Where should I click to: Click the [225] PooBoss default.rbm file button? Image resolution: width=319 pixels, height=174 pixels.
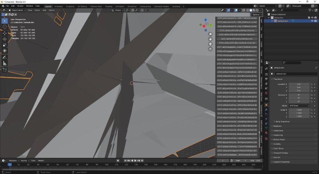coord(237,39)
